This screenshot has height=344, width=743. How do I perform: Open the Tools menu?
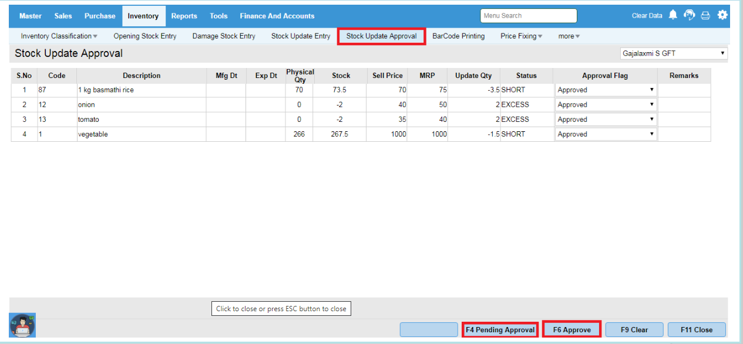tap(218, 16)
